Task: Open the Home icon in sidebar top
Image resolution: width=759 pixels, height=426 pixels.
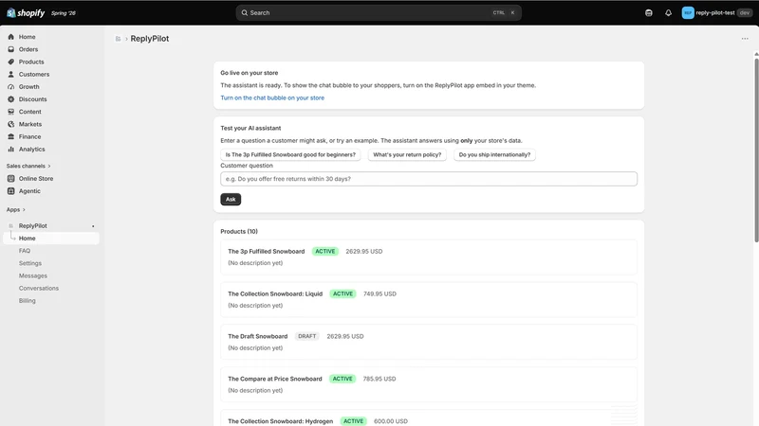Action: pyautogui.click(x=11, y=37)
